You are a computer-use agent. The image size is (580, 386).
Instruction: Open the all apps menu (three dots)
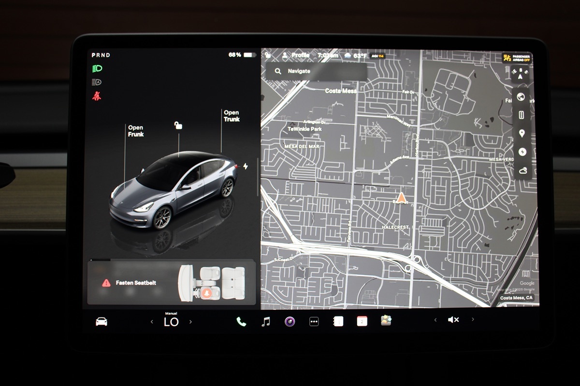click(x=314, y=322)
